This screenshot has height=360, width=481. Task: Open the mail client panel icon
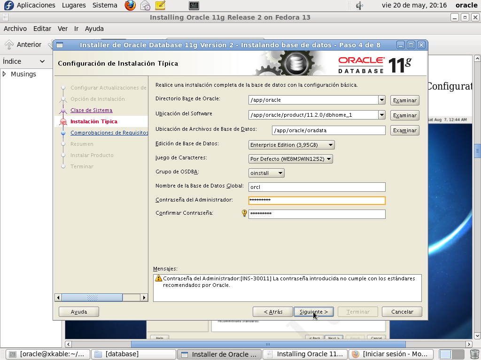[145, 5]
